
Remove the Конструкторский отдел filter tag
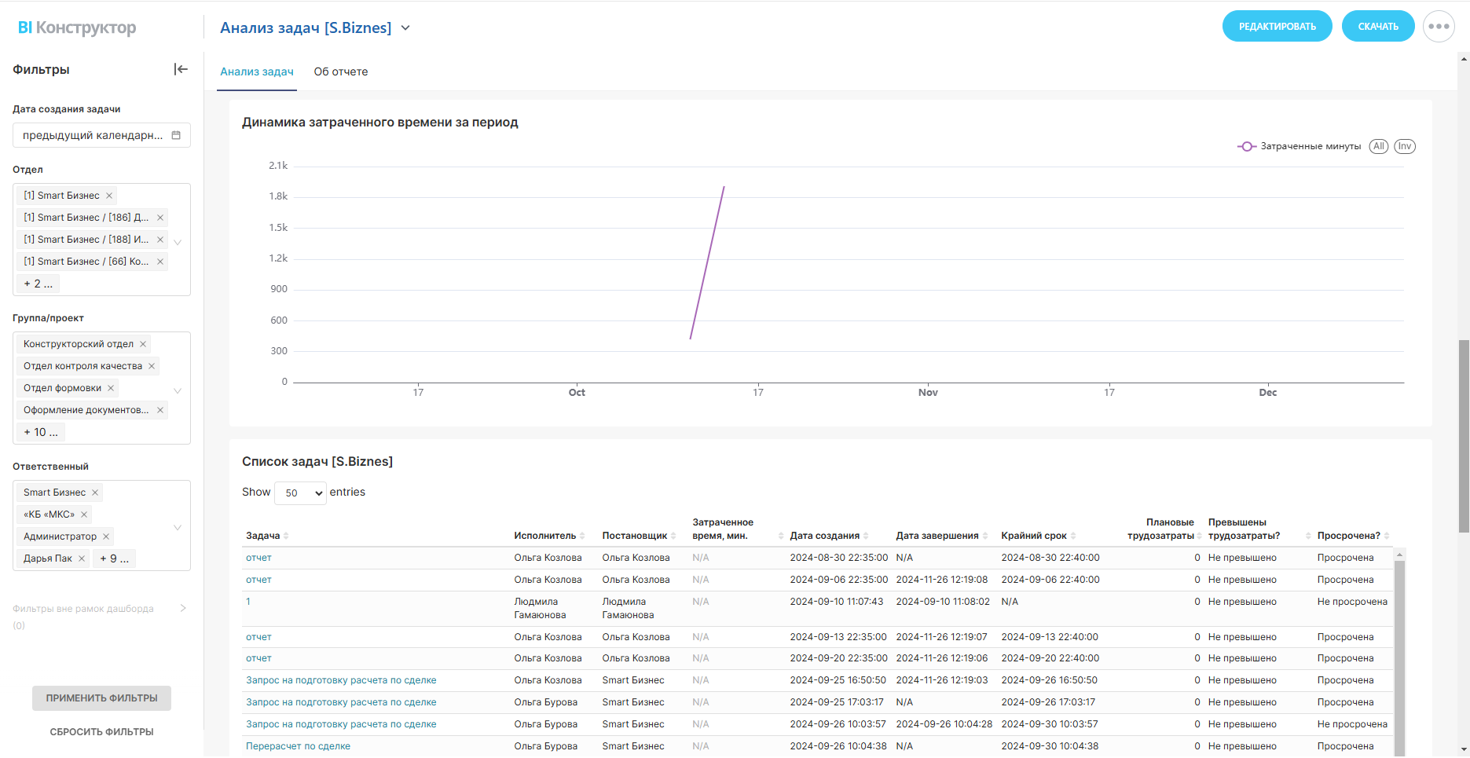(143, 344)
